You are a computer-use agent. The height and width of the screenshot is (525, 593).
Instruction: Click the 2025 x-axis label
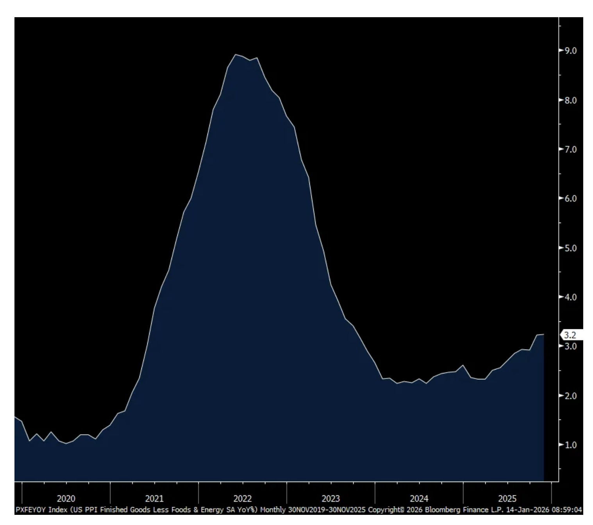(x=507, y=498)
